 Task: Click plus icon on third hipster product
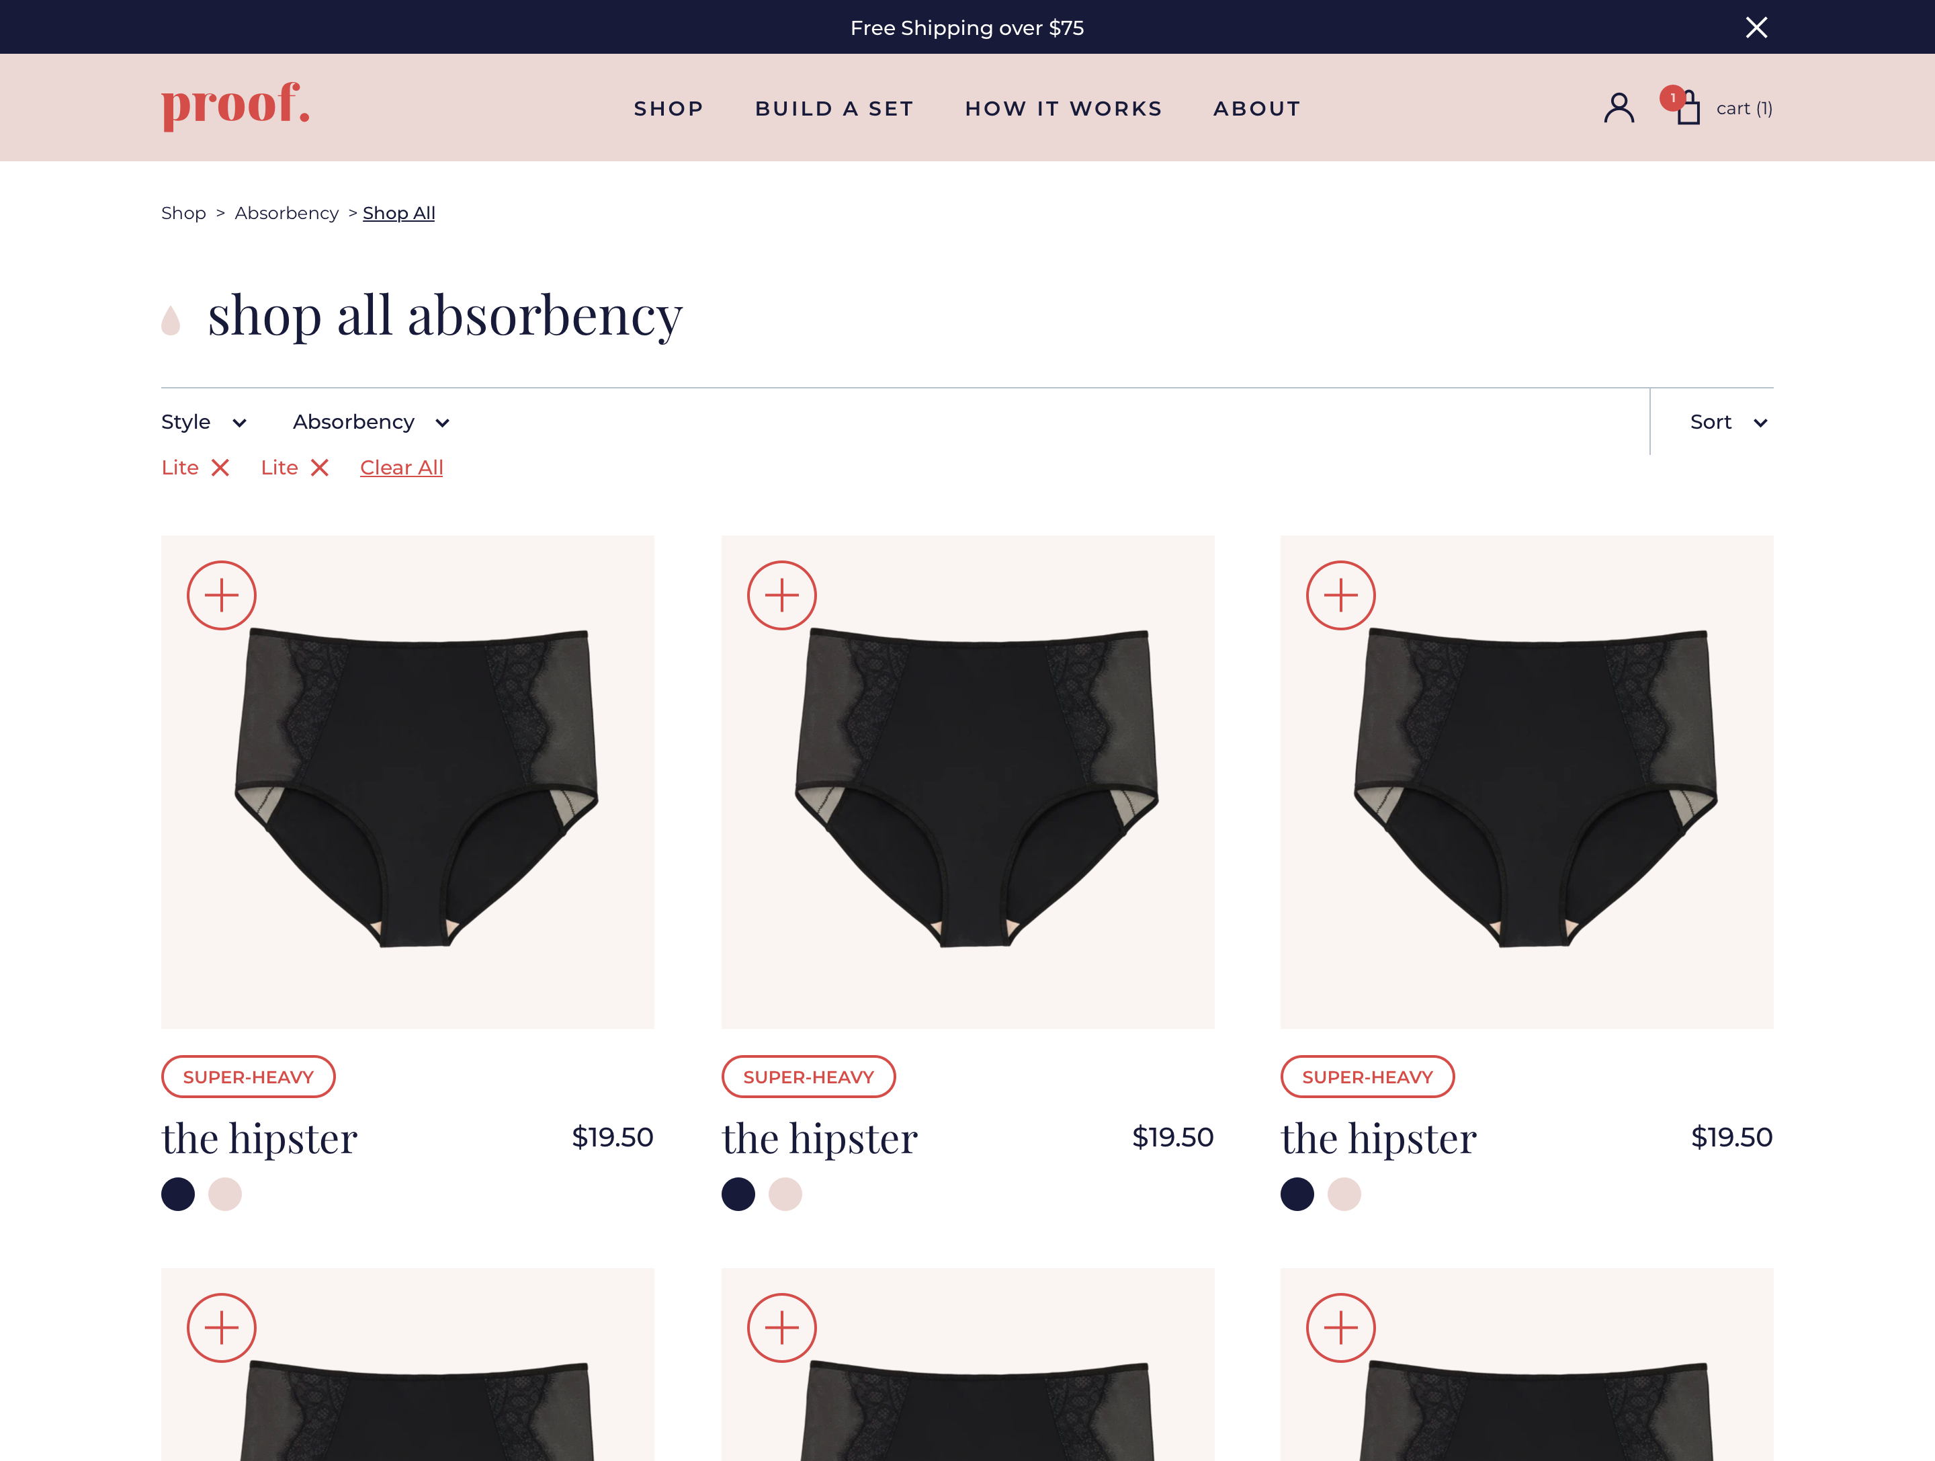(x=1340, y=595)
